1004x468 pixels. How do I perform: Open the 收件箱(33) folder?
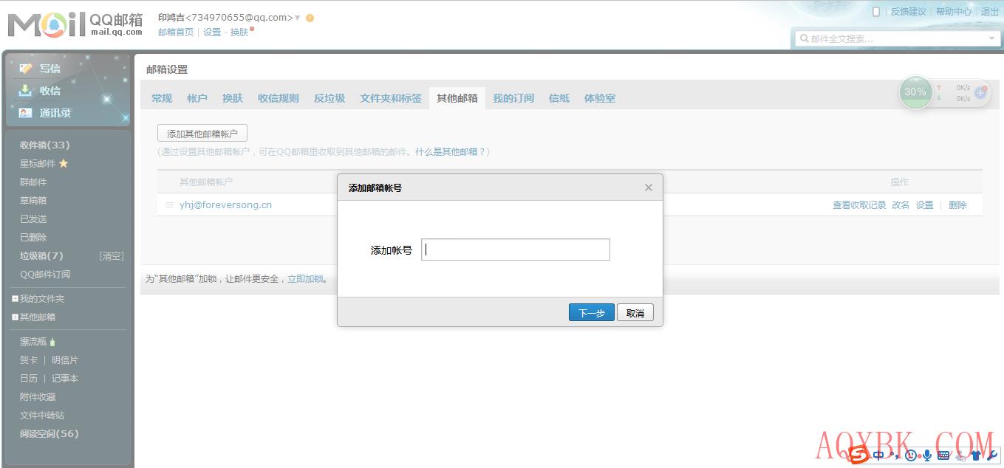[44, 145]
